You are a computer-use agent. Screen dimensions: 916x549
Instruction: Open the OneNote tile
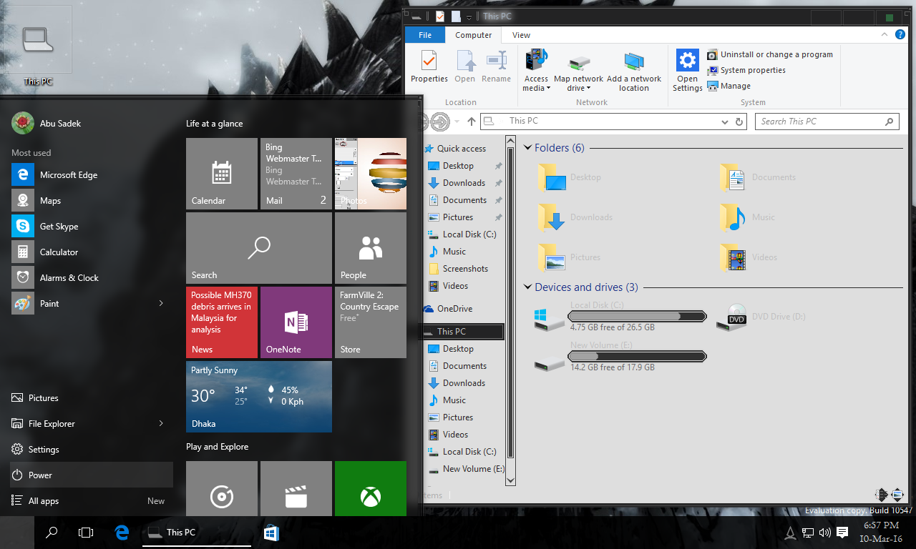[x=296, y=322]
